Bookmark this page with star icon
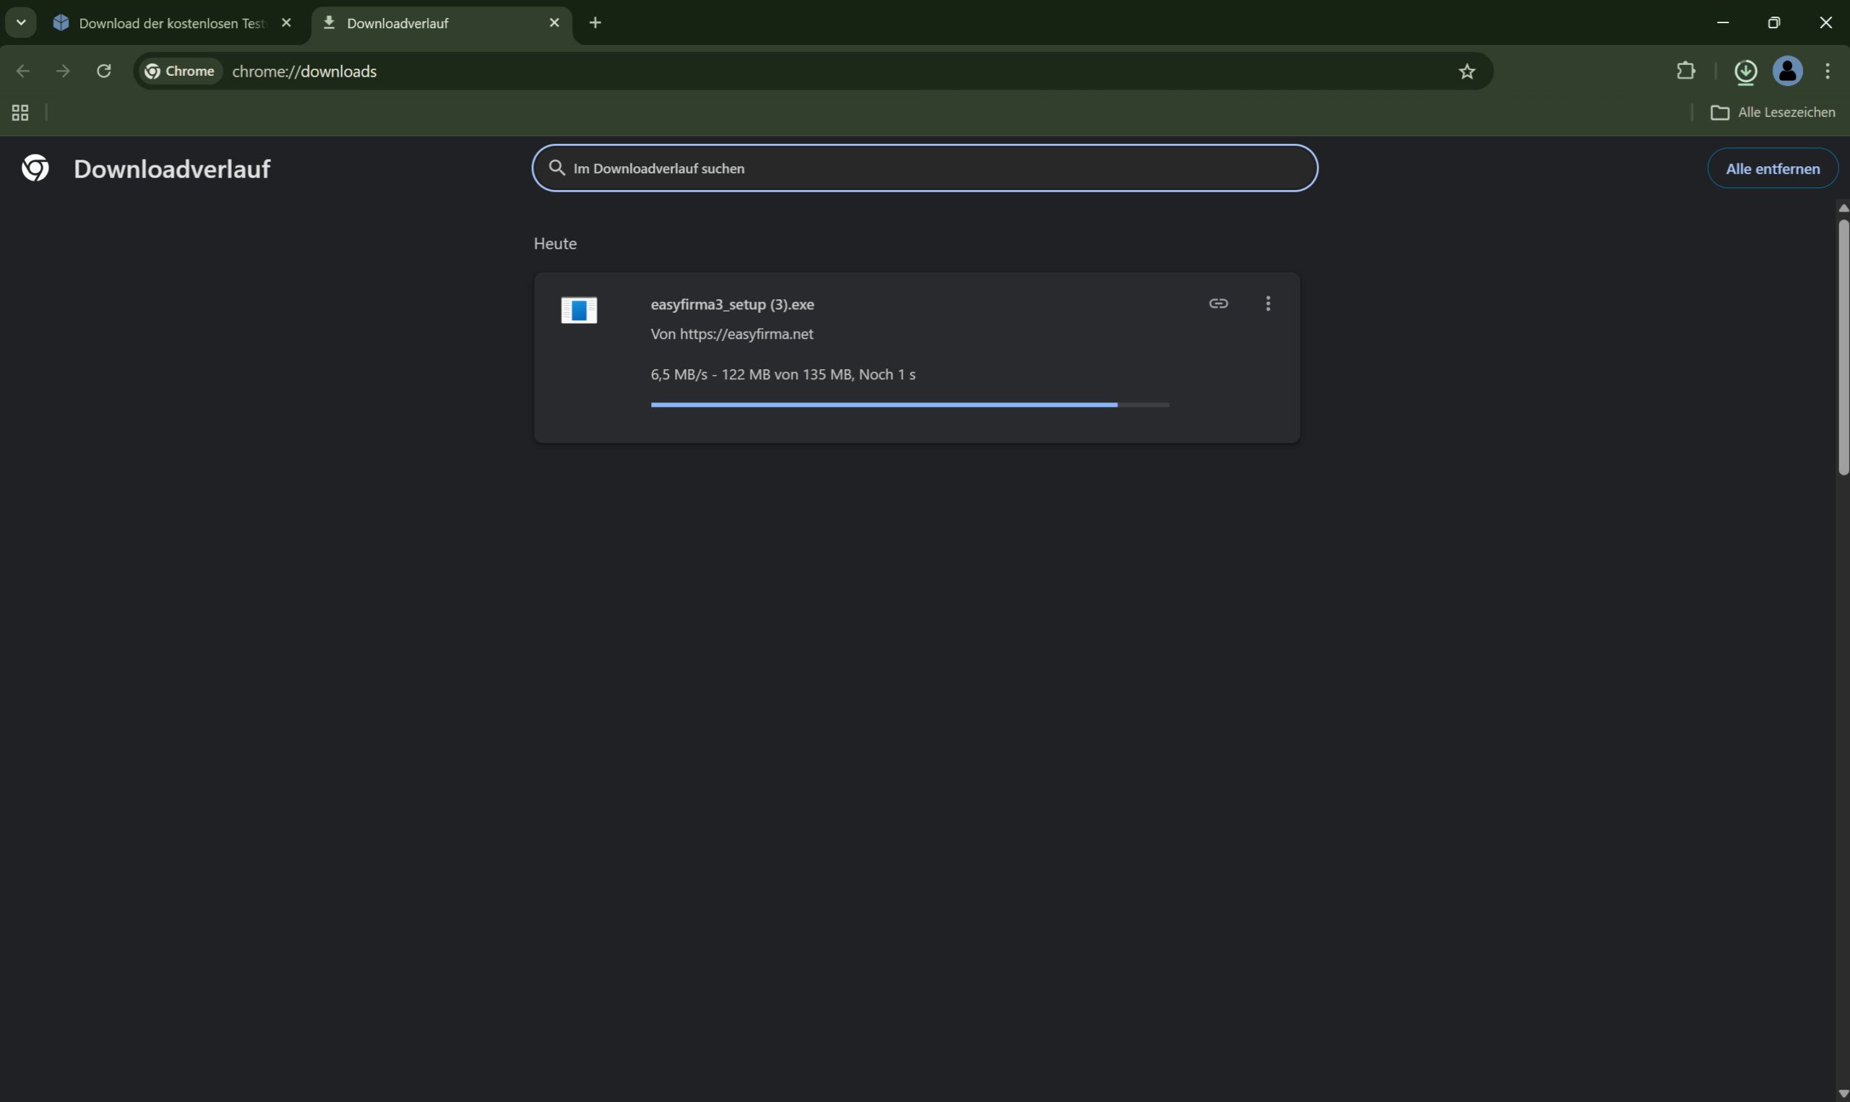The image size is (1850, 1102). [x=1466, y=72]
